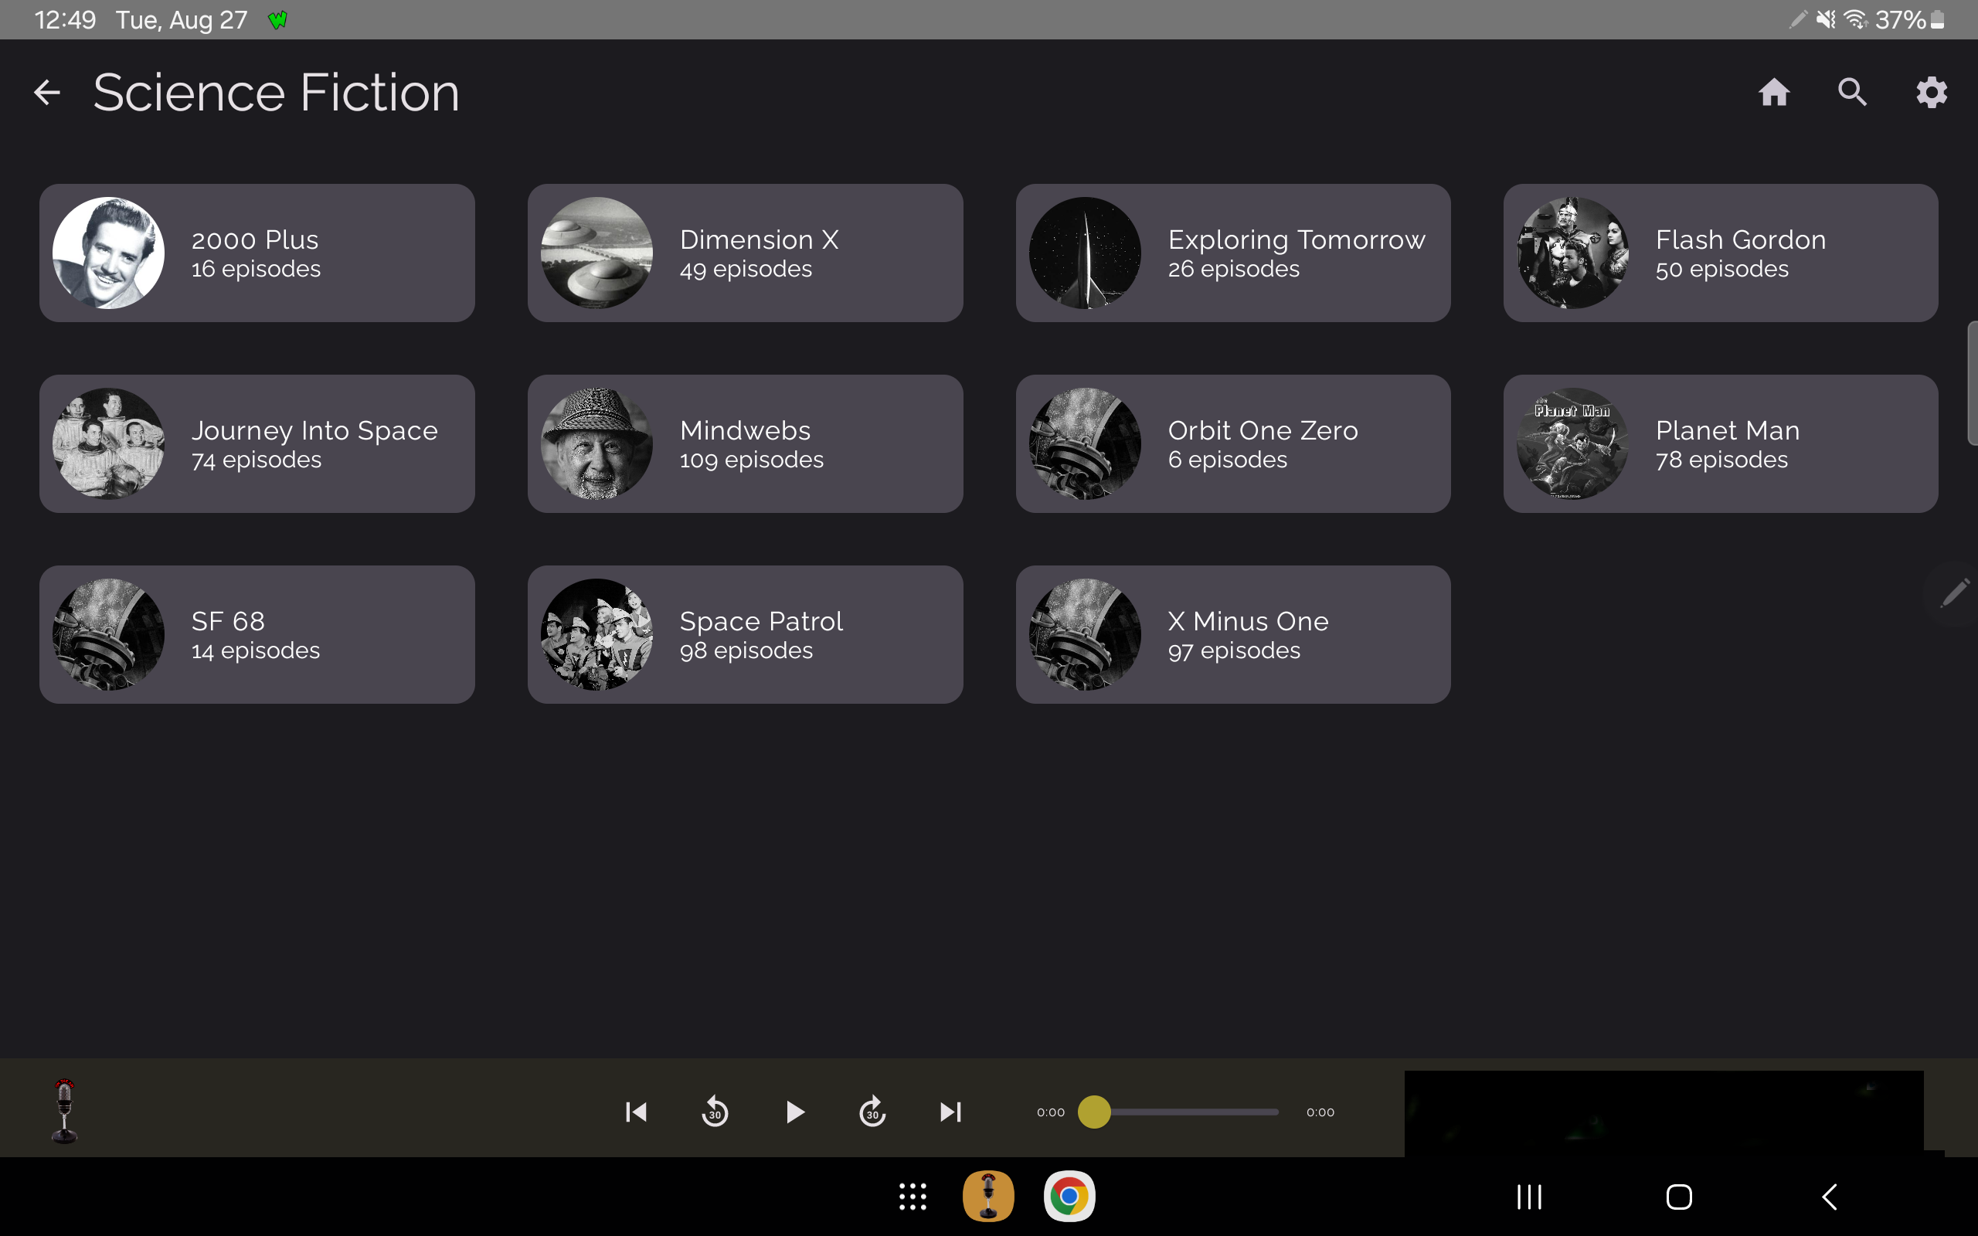Click the playback seek slider
The height and width of the screenshot is (1236, 1978).
(x=1177, y=1111)
